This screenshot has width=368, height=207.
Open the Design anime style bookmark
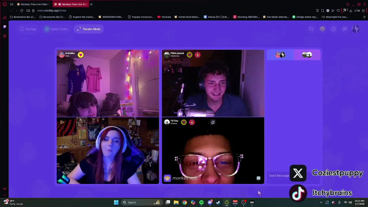coord(305,17)
